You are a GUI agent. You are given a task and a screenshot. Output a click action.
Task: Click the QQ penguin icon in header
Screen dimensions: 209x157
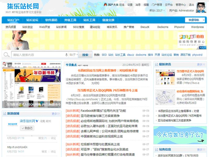[x=105, y=5]
